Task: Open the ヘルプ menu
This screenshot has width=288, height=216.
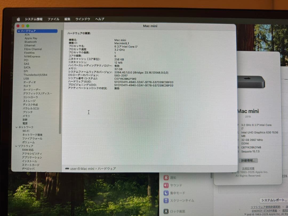Action: [x=99, y=19]
